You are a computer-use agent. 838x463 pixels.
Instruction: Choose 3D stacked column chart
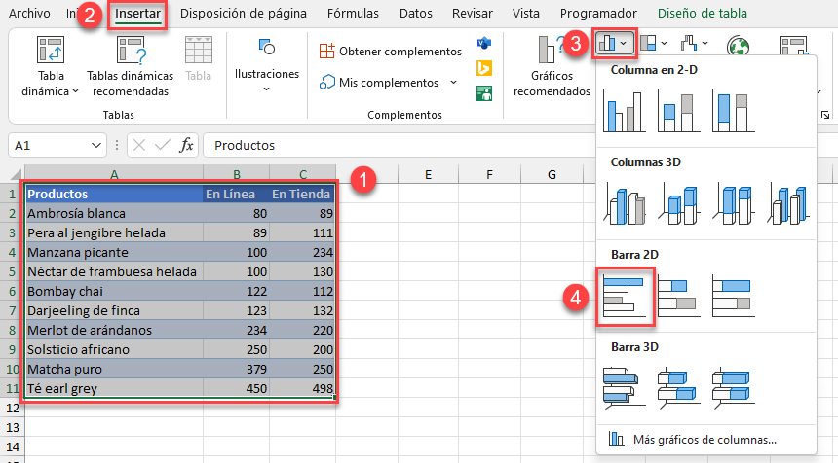coord(679,203)
